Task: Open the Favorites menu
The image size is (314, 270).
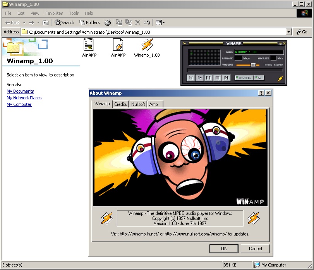Action: (x=54, y=13)
